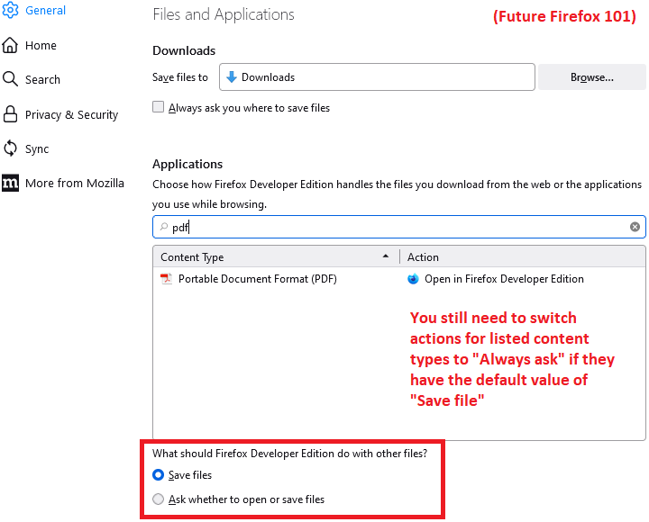Go to More from Mozilla section
The width and height of the screenshot is (649, 522).
pyautogui.click(x=74, y=183)
